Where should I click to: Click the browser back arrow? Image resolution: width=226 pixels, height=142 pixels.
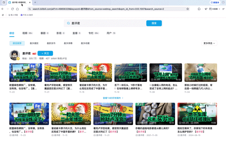tap(3, 9)
